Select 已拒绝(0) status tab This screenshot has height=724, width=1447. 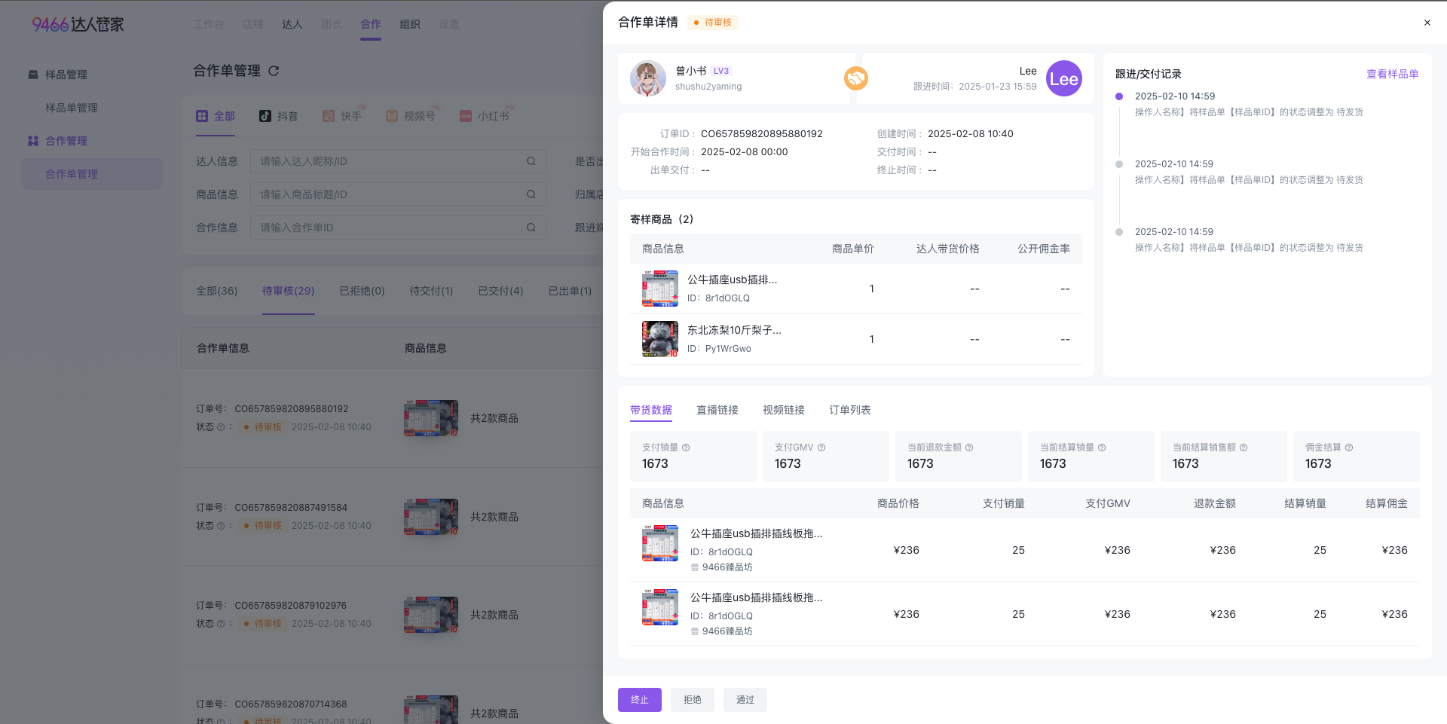[362, 291]
